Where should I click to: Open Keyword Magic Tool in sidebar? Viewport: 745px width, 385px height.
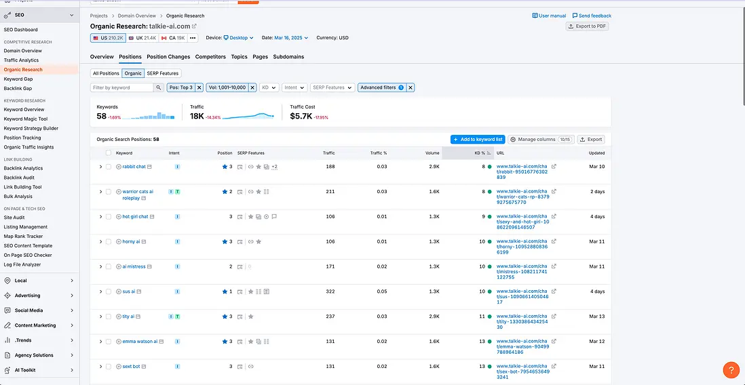26,119
